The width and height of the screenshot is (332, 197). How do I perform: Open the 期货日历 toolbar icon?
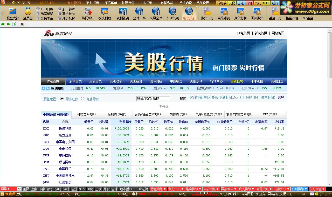point(207,13)
